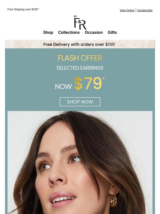Viewport: 160px width, 214px height.
Task: Click the By F&R logo
Action: pos(80,22)
